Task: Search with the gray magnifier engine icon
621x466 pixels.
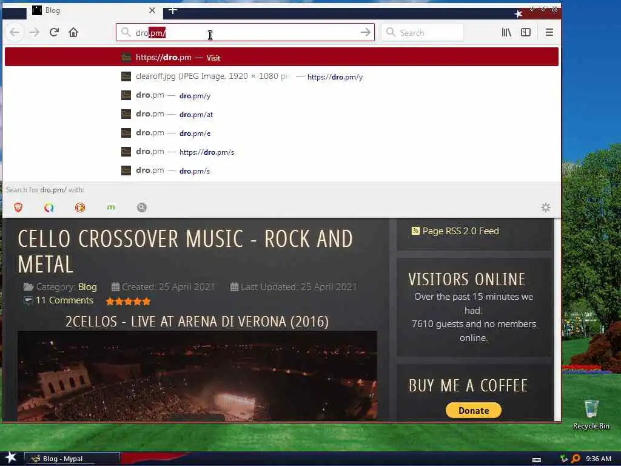Action: [x=142, y=208]
